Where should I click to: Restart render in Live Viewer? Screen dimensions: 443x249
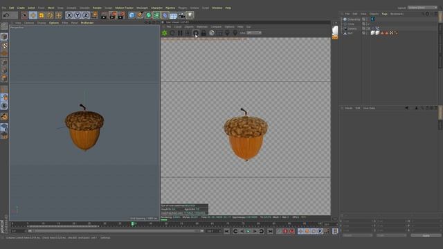pos(172,33)
